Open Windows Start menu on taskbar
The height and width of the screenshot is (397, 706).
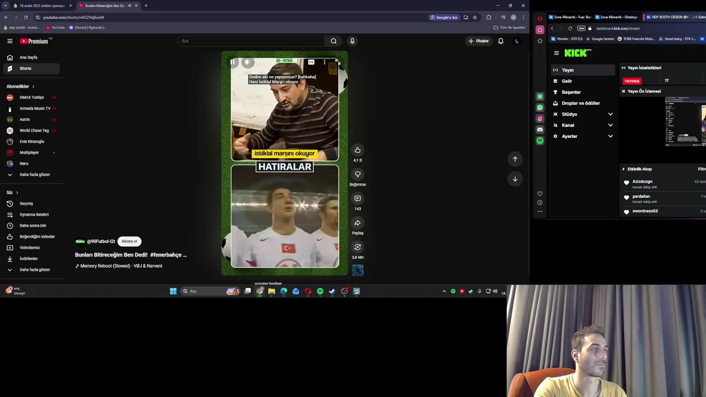tap(173, 291)
